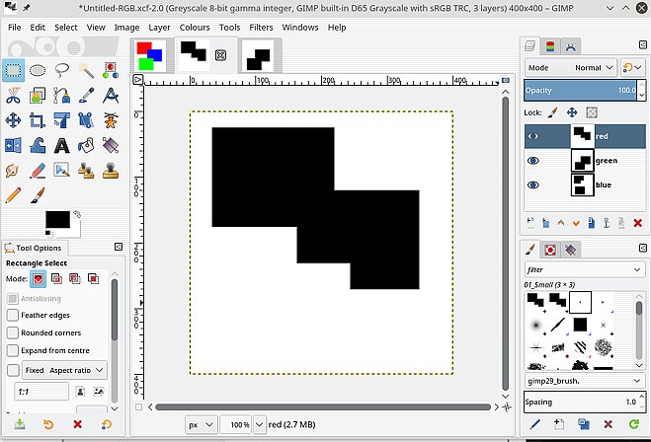Open the layer Mode Normal dropdown
The height and width of the screenshot is (442, 651).
coord(570,68)
